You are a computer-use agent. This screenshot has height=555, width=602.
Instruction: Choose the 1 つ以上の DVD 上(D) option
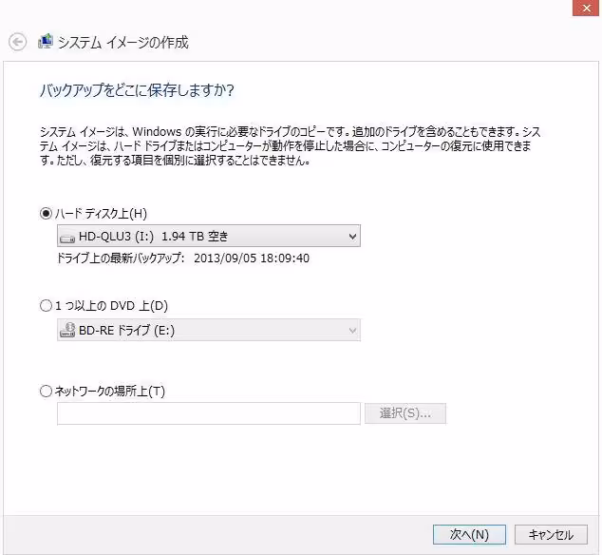tap(46, 306)
